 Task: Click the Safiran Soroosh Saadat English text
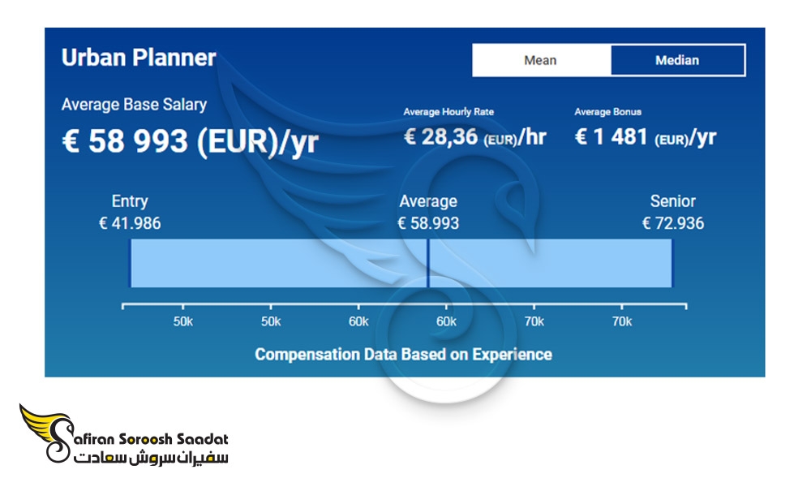coord(151,439)
